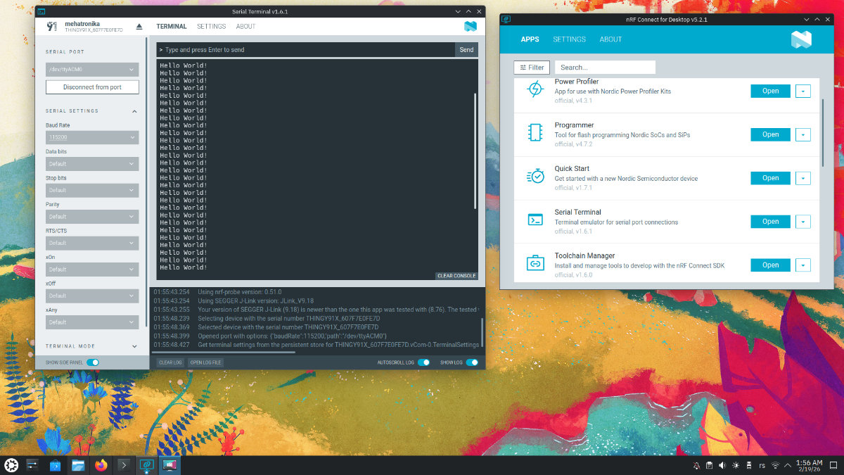Click the Filter button in nRF Connect
The height and width of the screenshot is (475, 844).
click(x=532, y=68)
